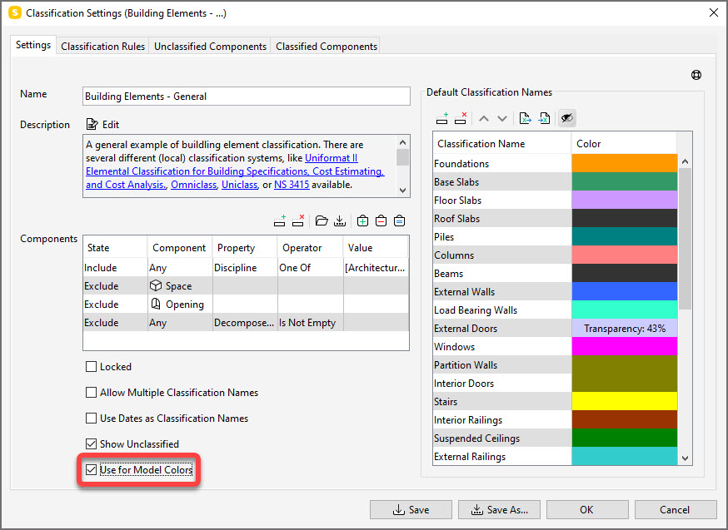Toggle the crossed-out eye visibility button
This screenshot has width=728, height=530.
click(x=566, y=118)
